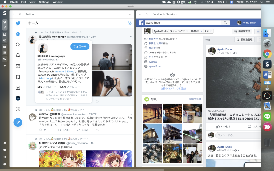Open the ayato18.net website link
Viewport: 274px width, 171px height.
coord(155,66)
